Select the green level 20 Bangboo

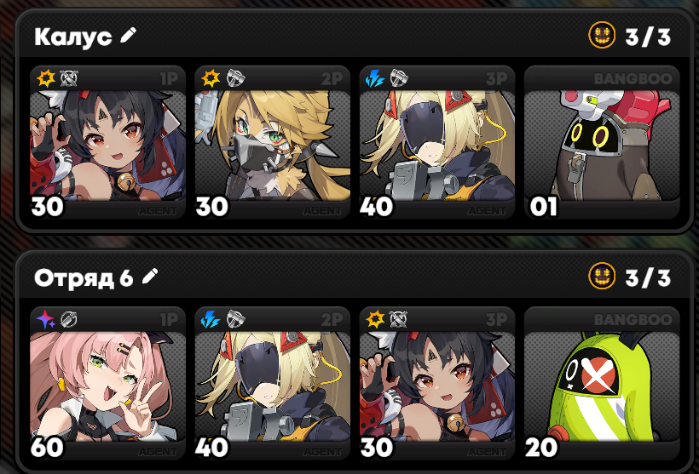(602, 383)
